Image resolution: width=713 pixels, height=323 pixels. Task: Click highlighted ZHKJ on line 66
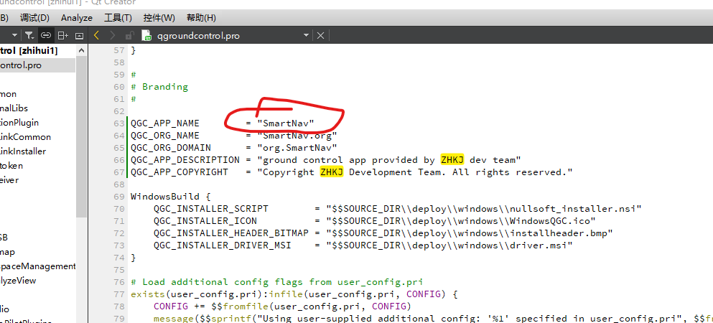click(x=452, y=160)
